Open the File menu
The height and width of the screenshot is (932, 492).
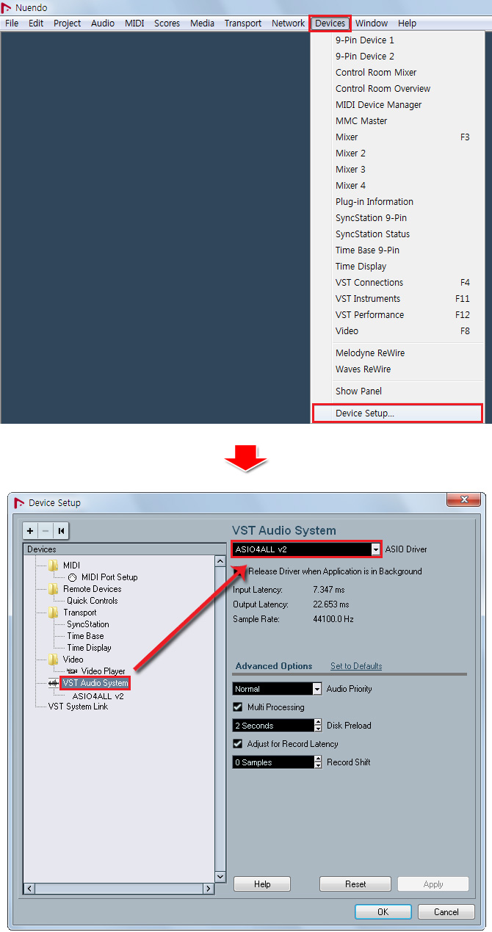tap(12, 24)
